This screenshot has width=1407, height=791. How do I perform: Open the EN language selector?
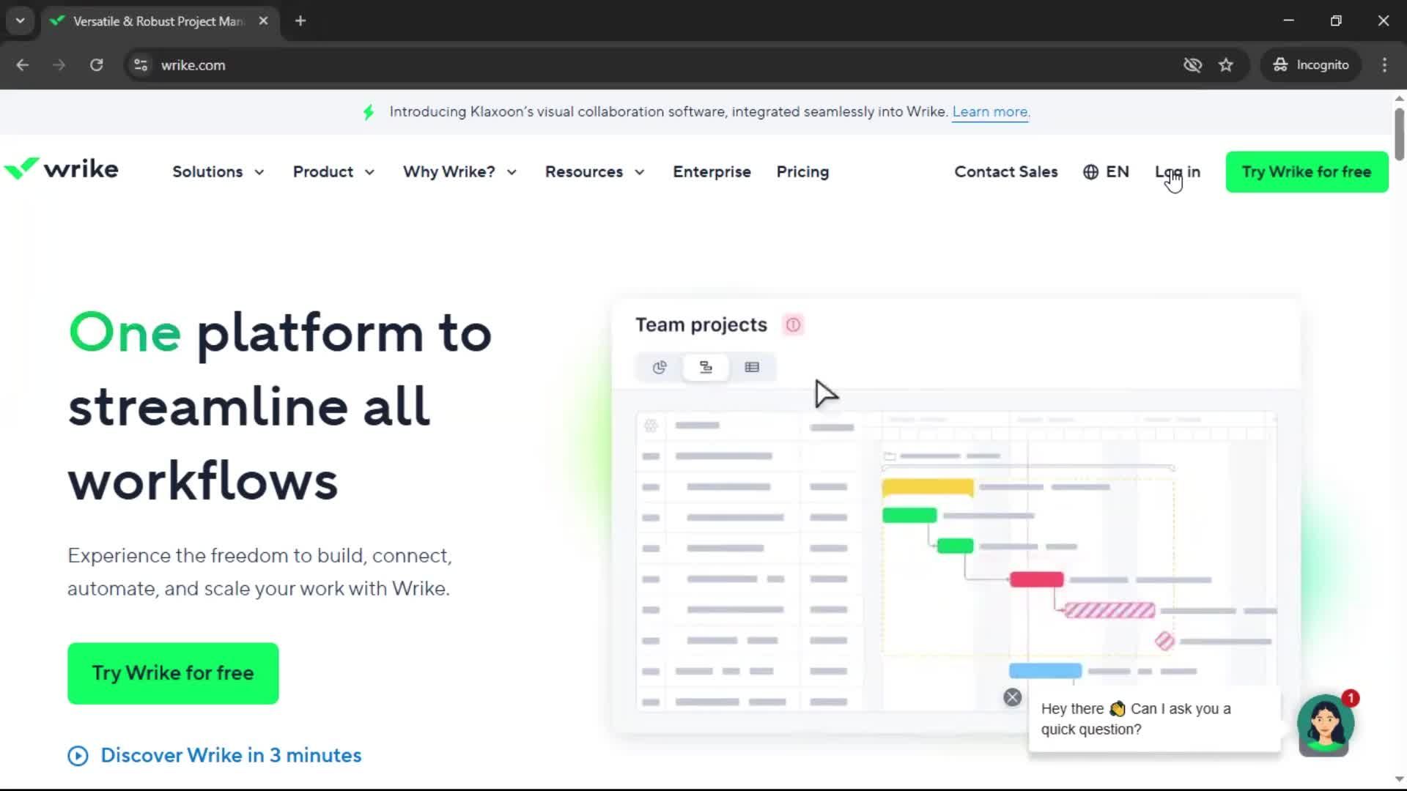coord(1106,172)
